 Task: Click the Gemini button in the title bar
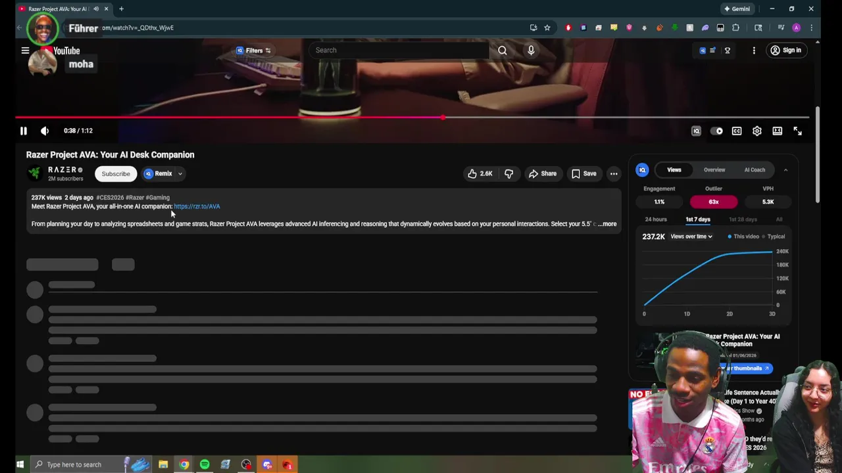coord(737,9)
